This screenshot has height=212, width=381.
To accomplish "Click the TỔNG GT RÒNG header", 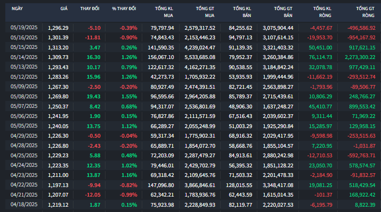I will pyautogui.click(x=365, y=12).
